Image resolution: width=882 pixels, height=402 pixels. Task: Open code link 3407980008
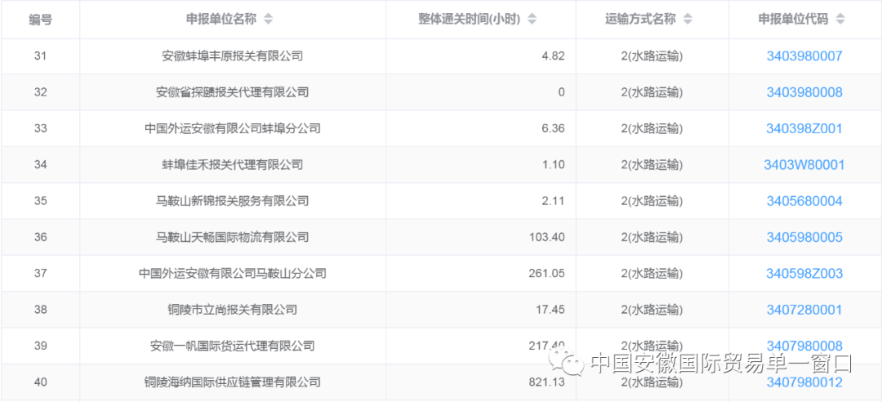click(804, 346)
